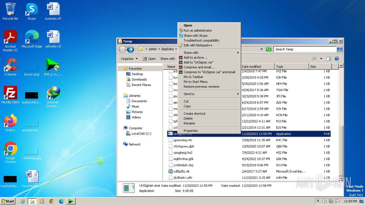The width and height of the screenshot is (365, 205).
Task: Select Cut from context menu
Action: (x=209, y=101)
